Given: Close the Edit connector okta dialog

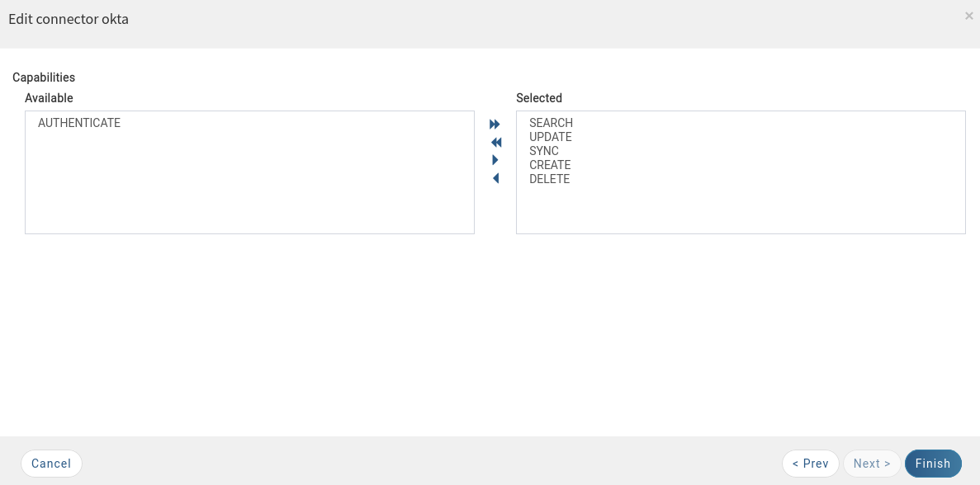Looking at the screenshot, I should click(x=968, y=16).
